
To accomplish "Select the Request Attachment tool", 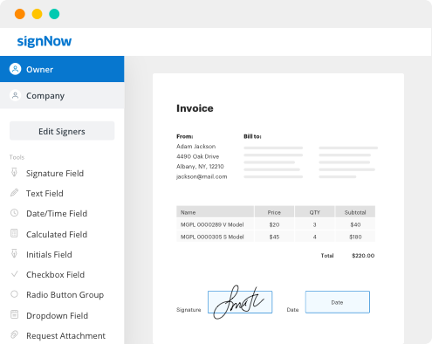I will click(66, 336).
